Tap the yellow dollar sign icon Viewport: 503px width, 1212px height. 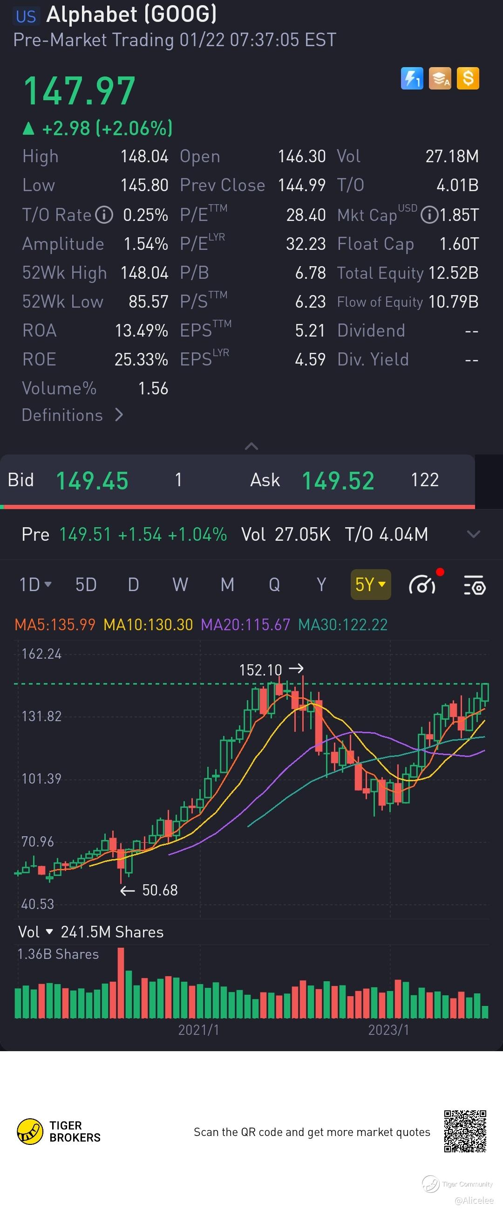[x=468, y=78]
